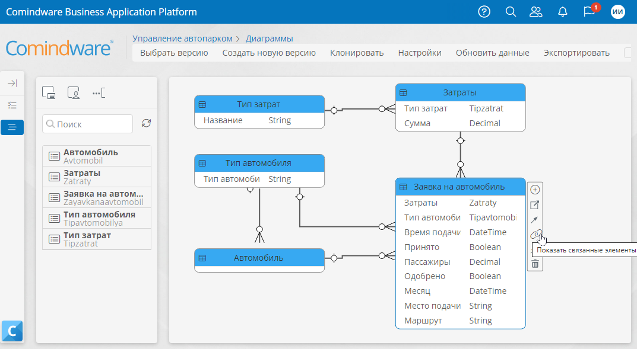Click the Автомобиль entity title in the diagram
The width and height of the screenshot is (637, 349).
(x=258, y=258)
